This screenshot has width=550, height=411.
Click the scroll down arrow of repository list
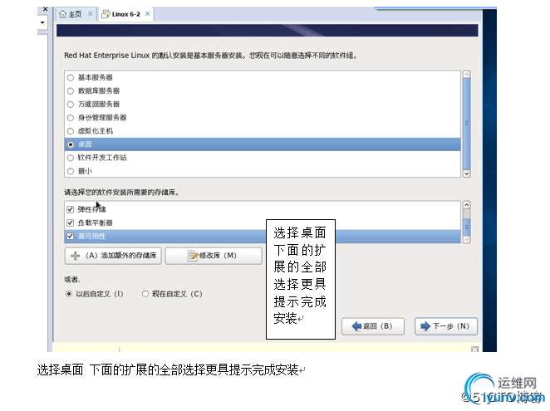coord(467,239)
